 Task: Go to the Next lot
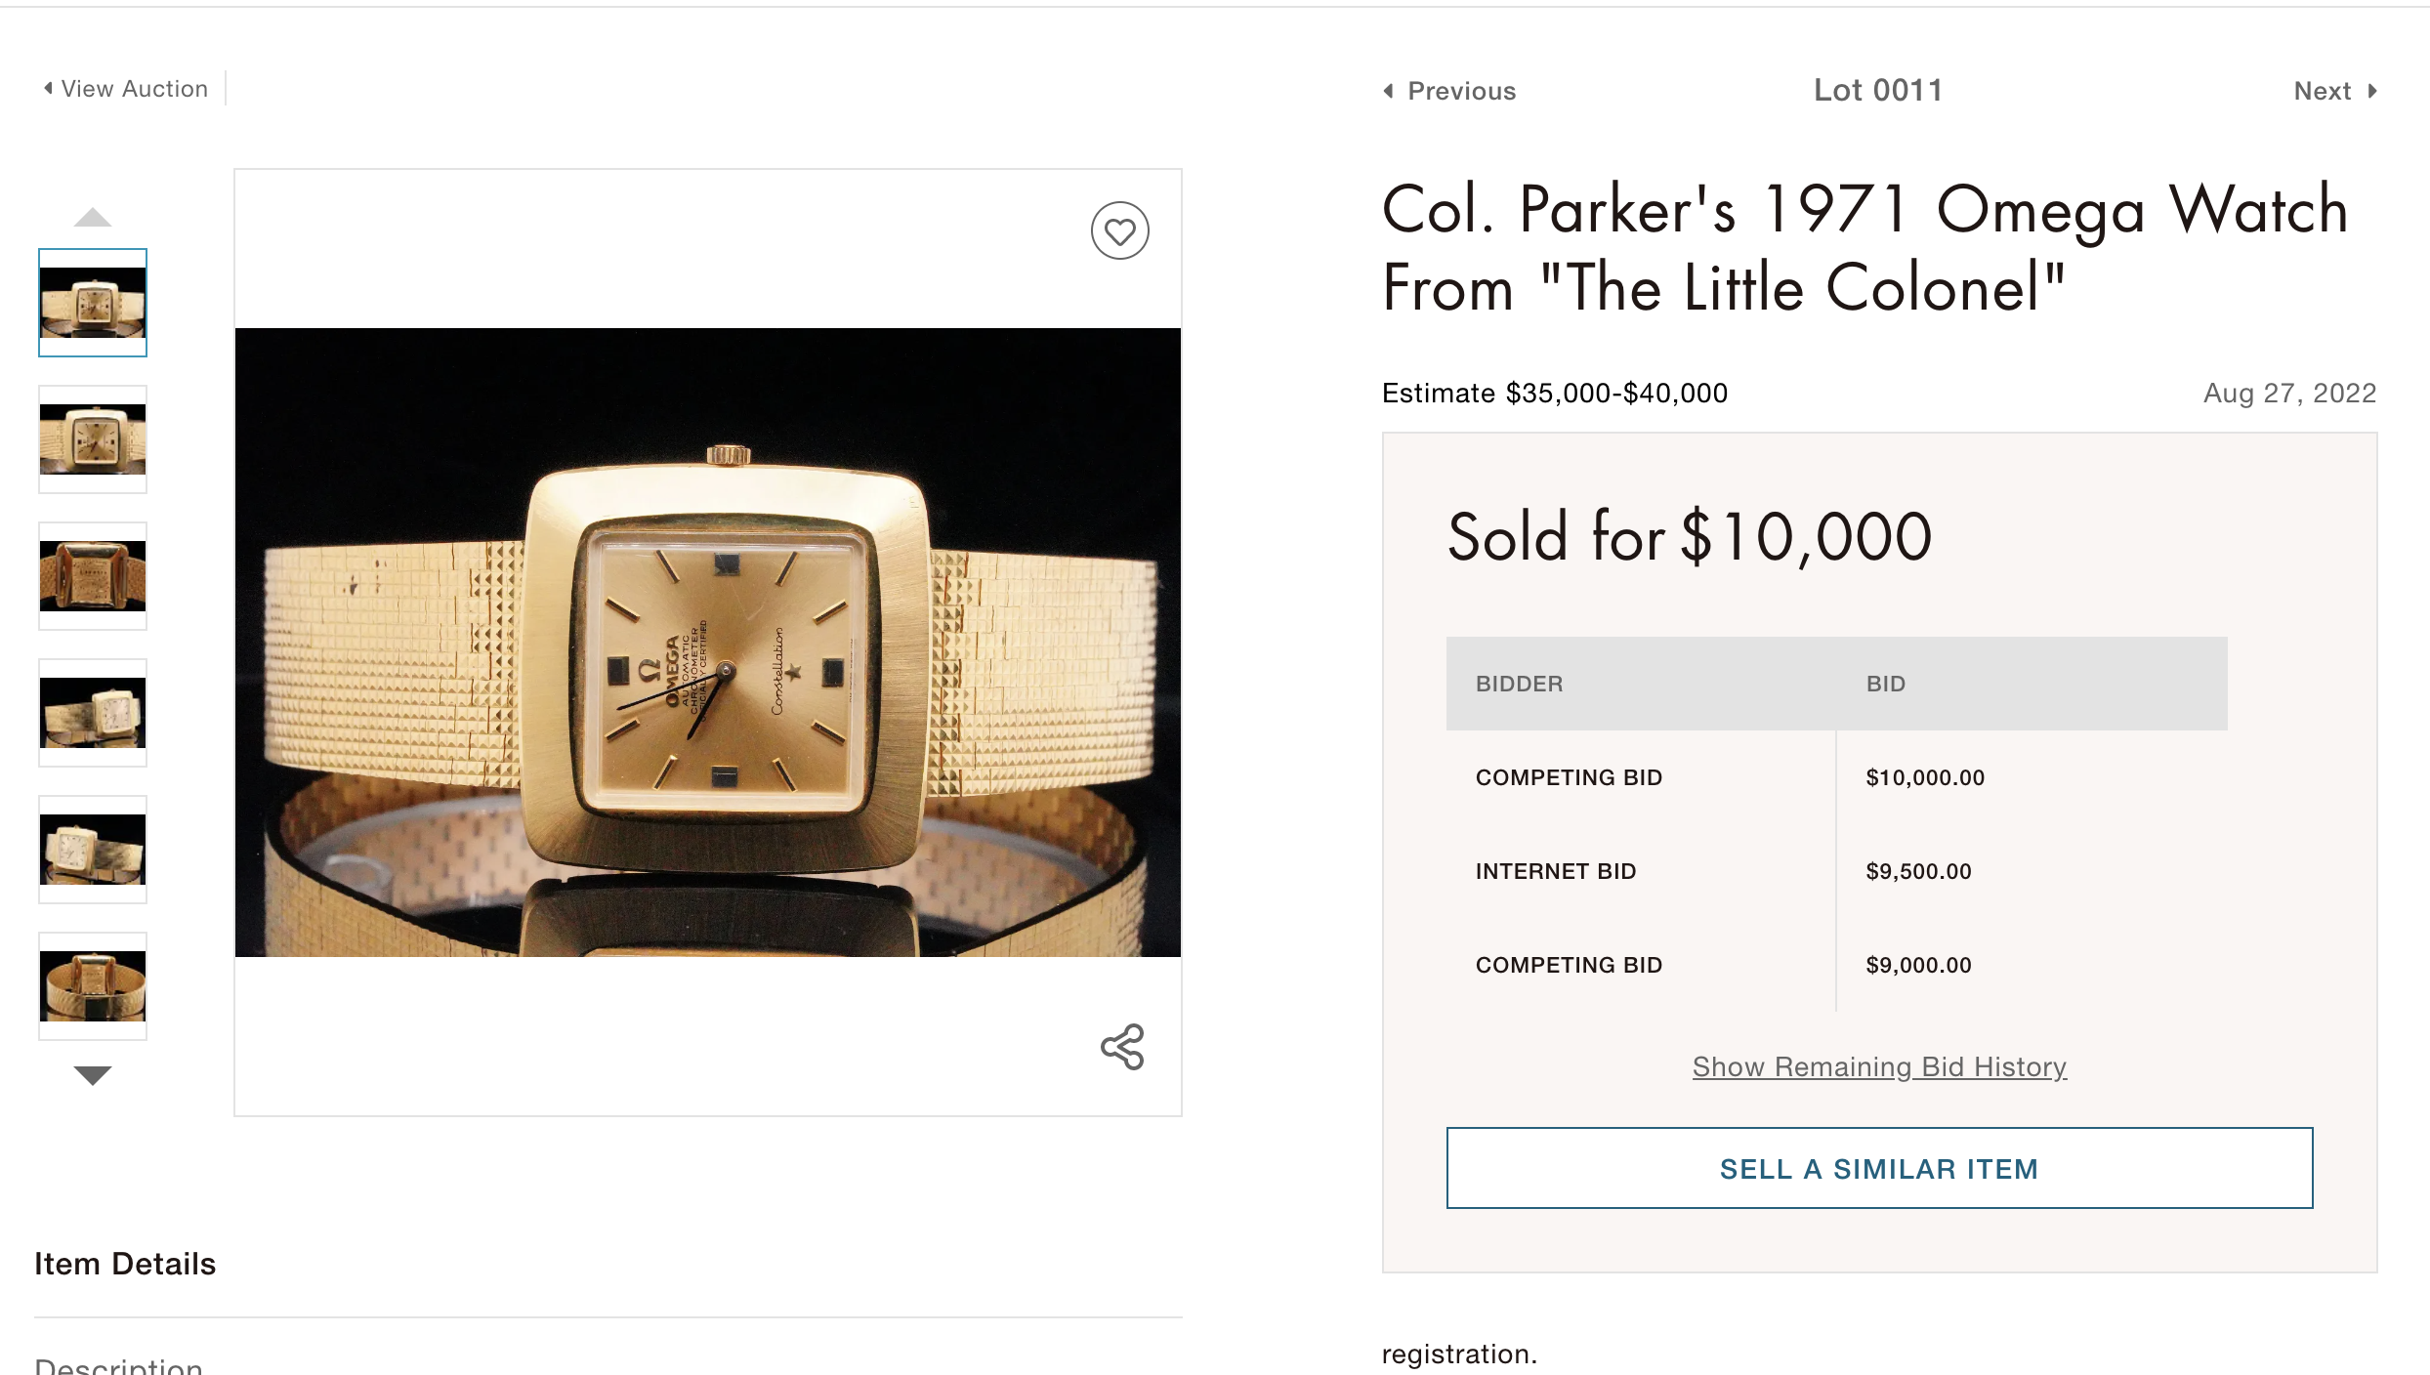pos(2334,91)
